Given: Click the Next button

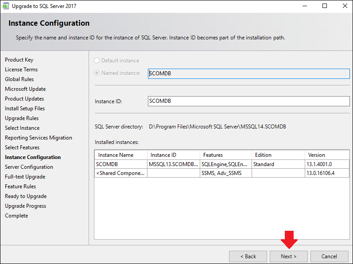Looking at the screenshot, I should [x=289, y=256].
